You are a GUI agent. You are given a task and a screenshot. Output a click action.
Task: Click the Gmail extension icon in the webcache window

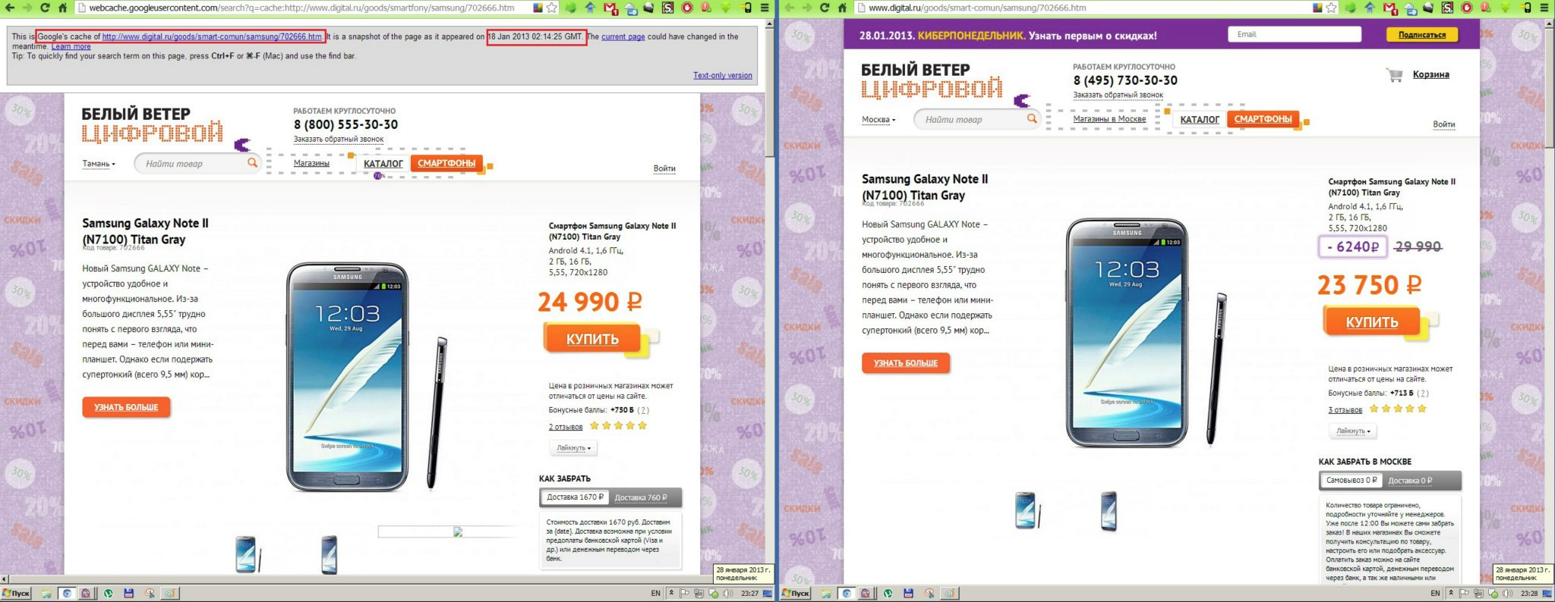coord(610,8)
